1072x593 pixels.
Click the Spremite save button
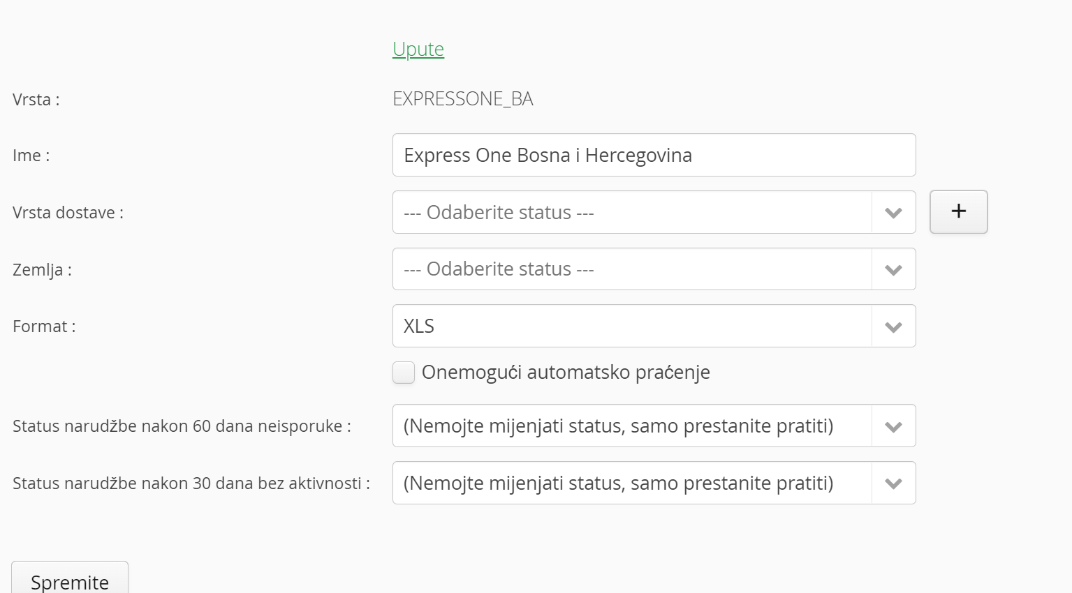70,578
